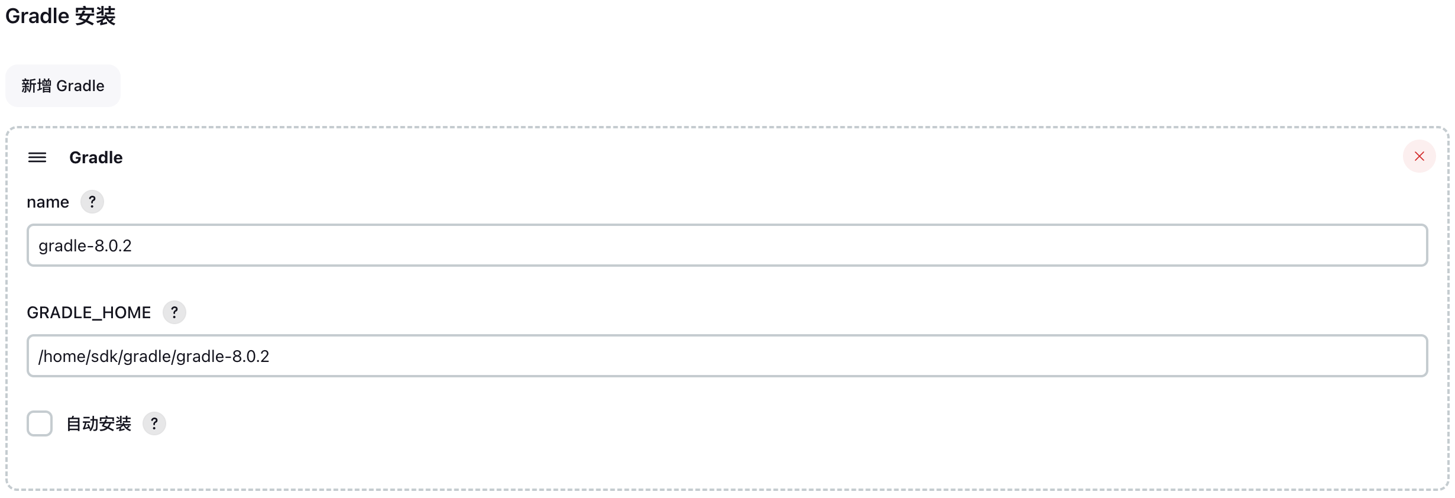Click the bold Gradle section title
This screenshot has width=1455, height=498.
96,157
